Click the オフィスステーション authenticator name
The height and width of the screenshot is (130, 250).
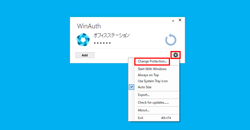(x=112, y=35)
